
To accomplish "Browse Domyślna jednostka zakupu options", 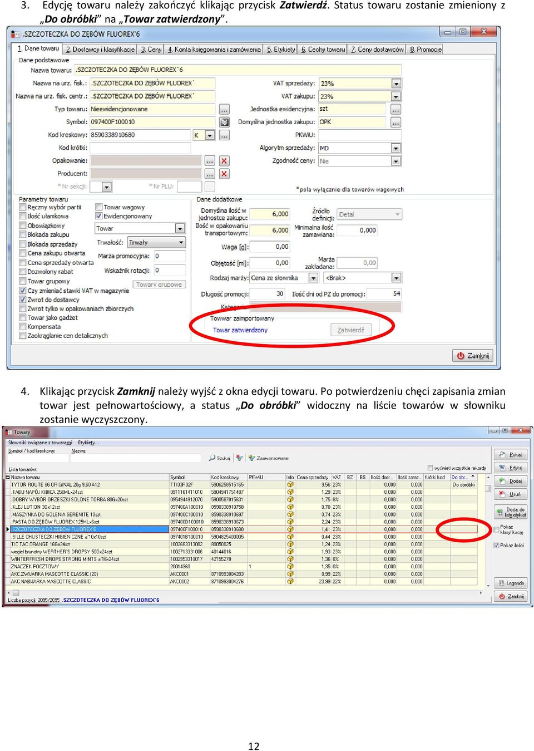I will pos(395,122).
